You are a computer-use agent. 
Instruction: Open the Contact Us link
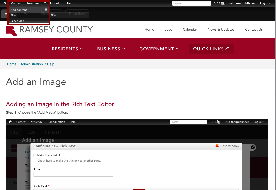click(x=254, y=29)
